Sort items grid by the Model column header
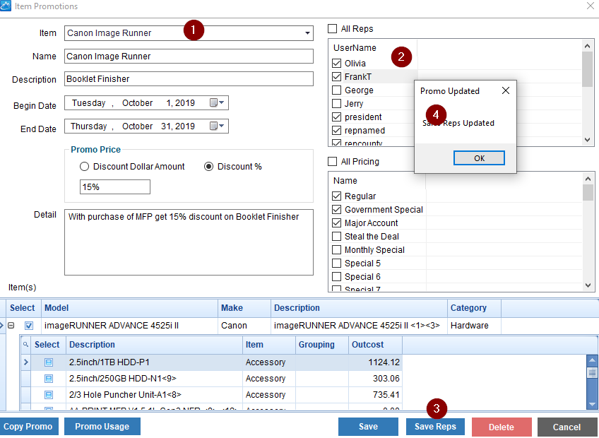 click(129, 308)
